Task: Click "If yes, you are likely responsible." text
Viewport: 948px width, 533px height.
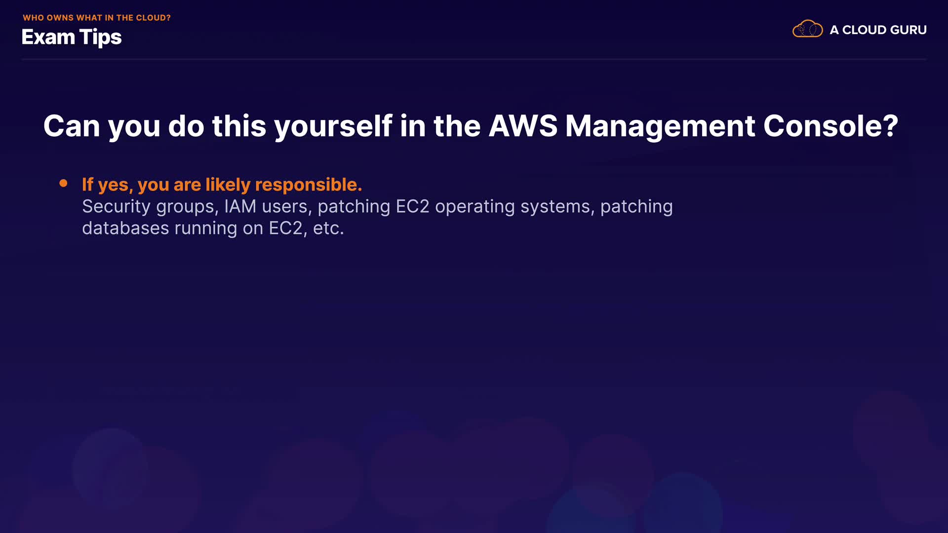Action: pyautogui.click(x=222, y=185)
